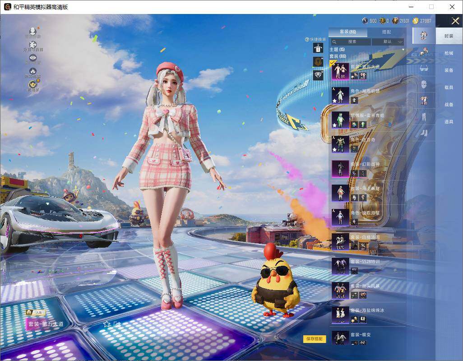Open the 套装(86) outfits tab
The height and width of the screenshot is (361, 463).
pyautogui.click(x=348, y=32)
